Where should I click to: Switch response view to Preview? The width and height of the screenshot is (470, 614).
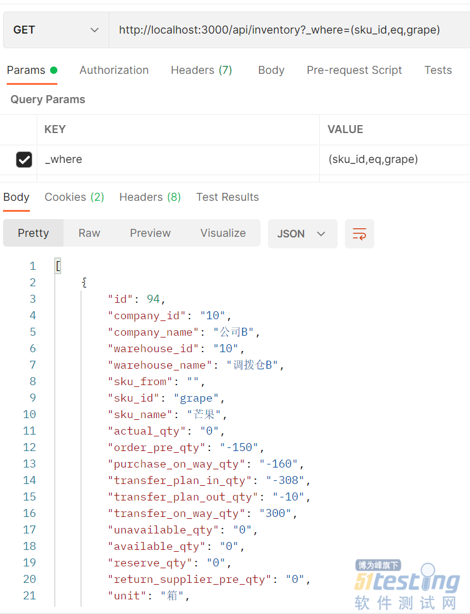click(150, 233)
